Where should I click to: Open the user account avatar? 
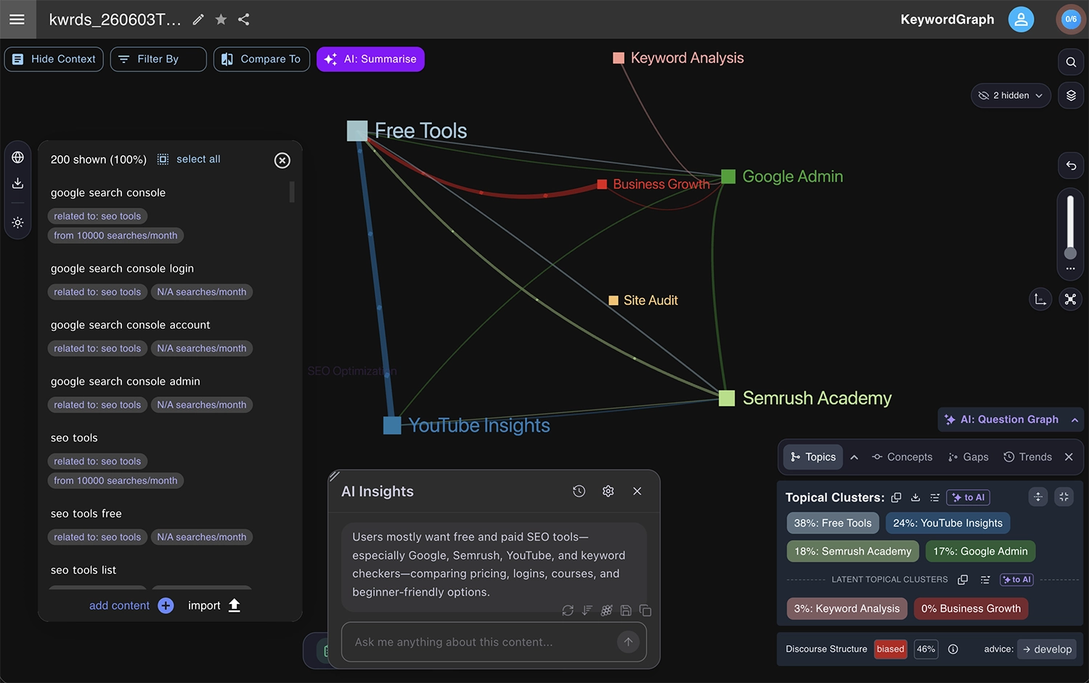tap(1021, 20)
